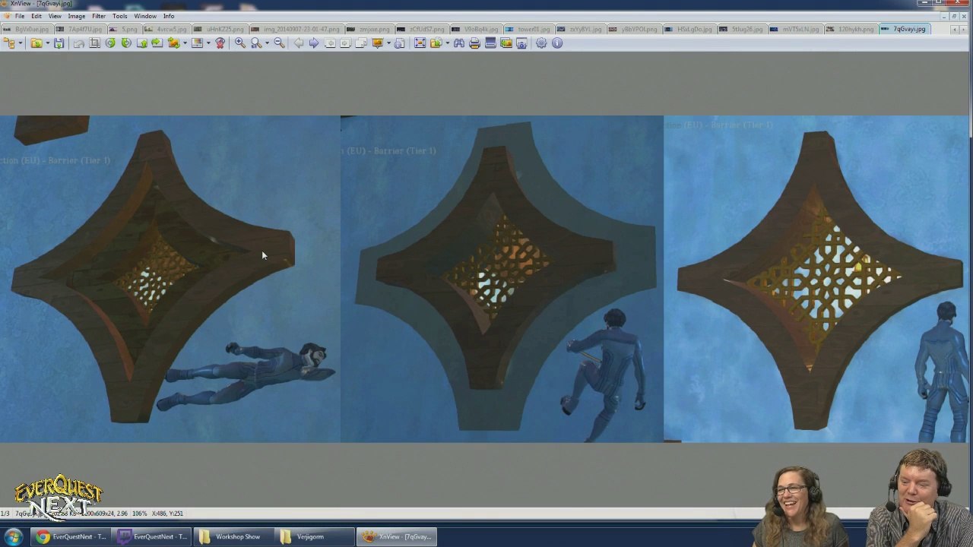973x547 pixels.
Task: Click the Windows Start orb
Action: point(13,537)
